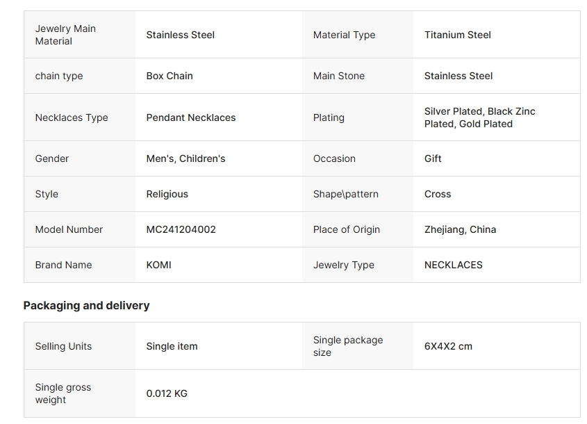Viewport: 587px width, 424px height.
Task: Click the 'Box Chain' value text
Action: 170,76
